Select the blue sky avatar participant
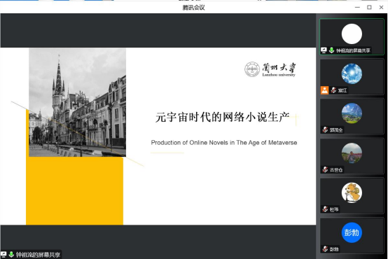 point(352,73)
